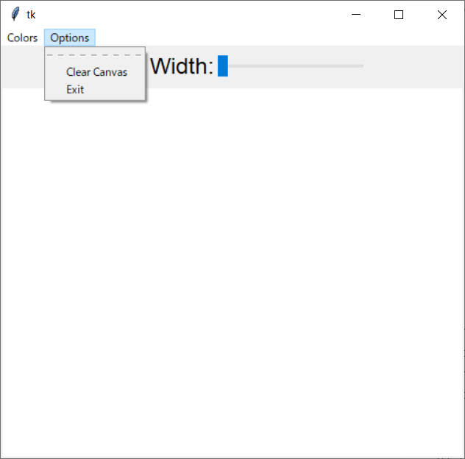Close the open Options menu
This screenshot has height=459, width=465.
click(70, 38)
